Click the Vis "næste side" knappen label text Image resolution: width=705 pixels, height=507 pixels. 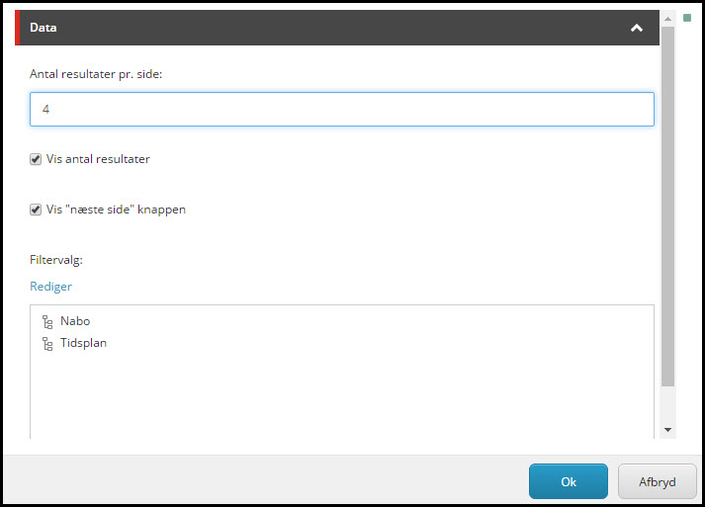click(116, 210)
